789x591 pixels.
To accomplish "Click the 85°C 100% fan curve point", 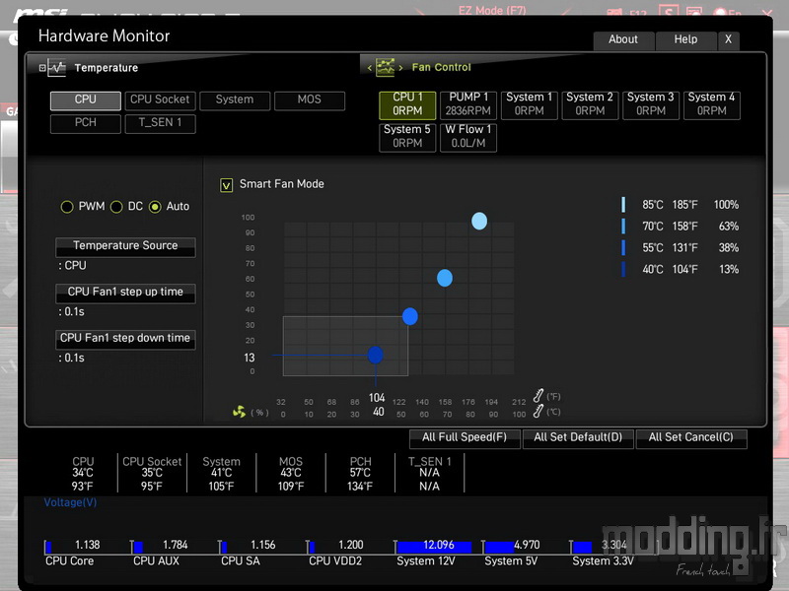I will click(479, 221).
